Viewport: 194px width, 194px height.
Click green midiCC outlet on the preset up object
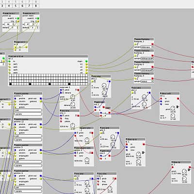(18, 18)
